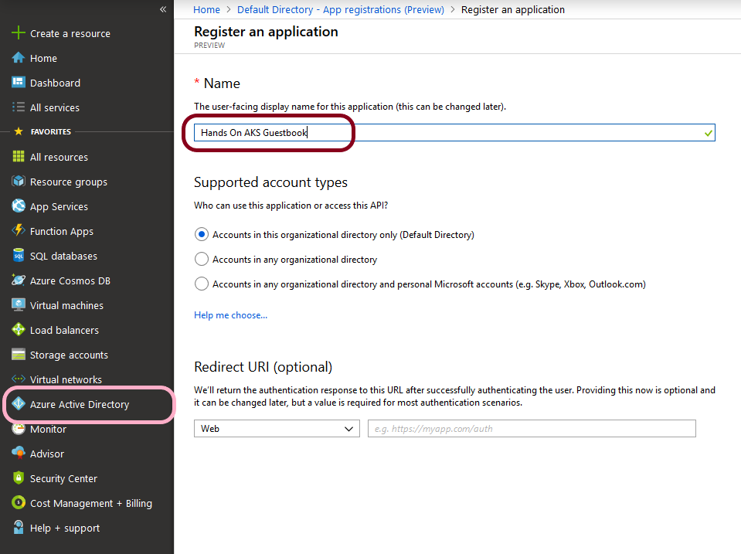Click the application Name input field
This screenshot has width=741, height=554.
click(x=454, y=132)
